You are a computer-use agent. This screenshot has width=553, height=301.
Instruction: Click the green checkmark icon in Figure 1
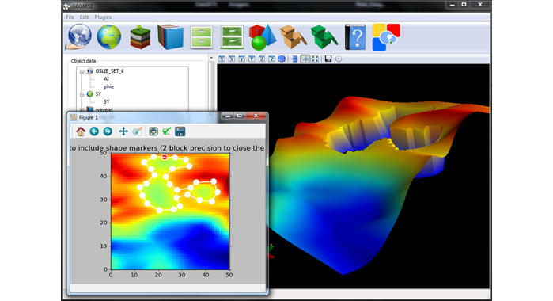166,131
